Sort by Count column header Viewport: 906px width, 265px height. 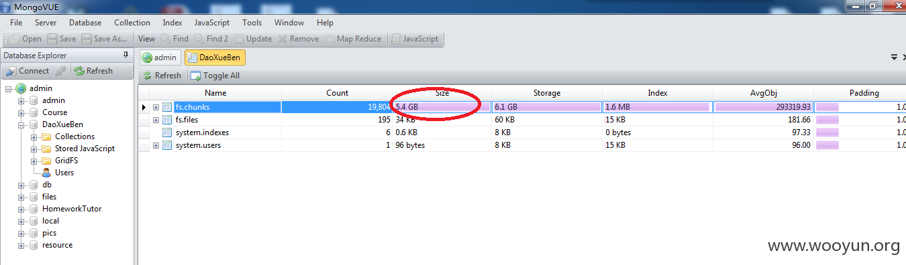(337, 93)
